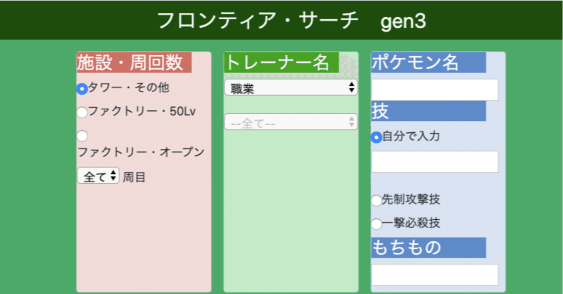563x294 pixels.
Task: Expand the --全て-- trainer dropdown
Action: 291,122
